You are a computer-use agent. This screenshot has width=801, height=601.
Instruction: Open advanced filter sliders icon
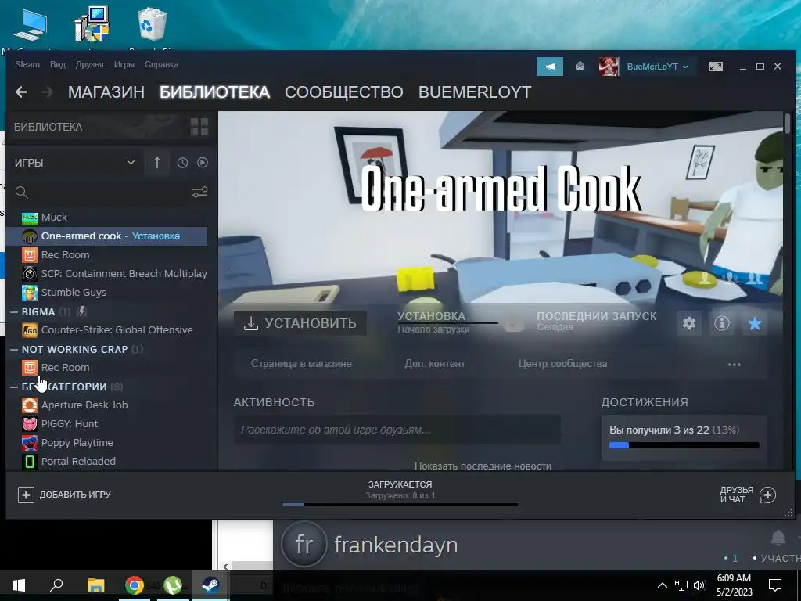click(x=199, y=193)
